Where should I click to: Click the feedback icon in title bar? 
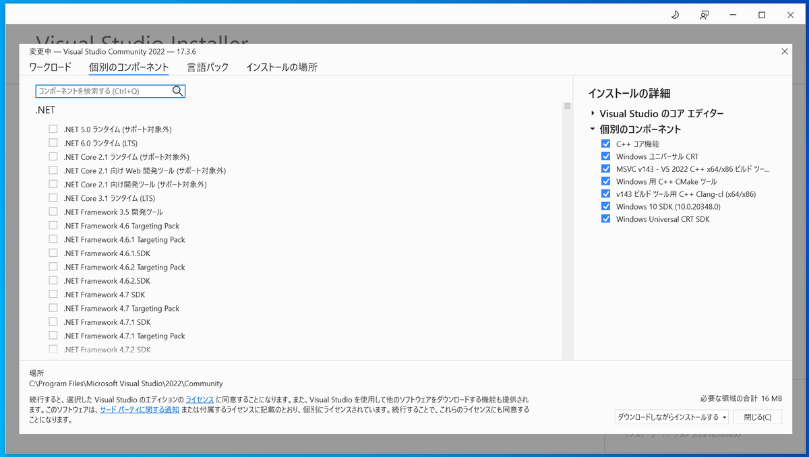point(704,15)
